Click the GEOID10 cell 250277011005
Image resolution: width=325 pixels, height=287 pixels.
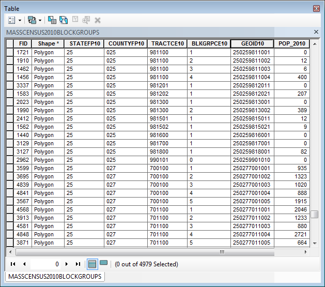click(x=252, y=243)
